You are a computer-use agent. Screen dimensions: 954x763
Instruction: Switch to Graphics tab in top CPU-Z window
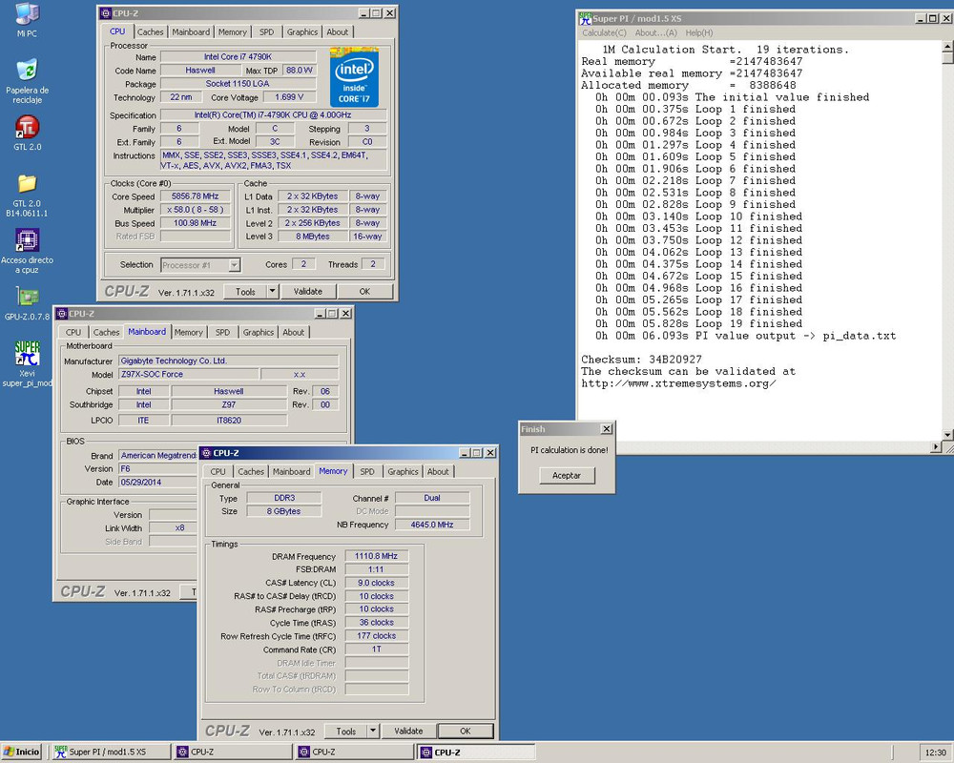point(302,31)
